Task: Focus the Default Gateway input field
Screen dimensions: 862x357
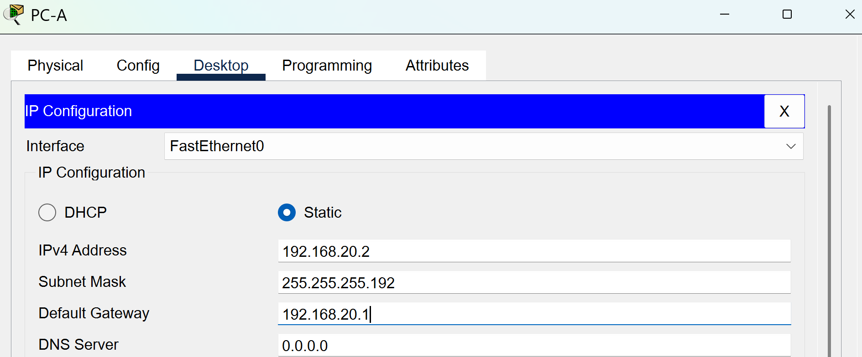Action: pyautogui.click(x=534, y=314)
